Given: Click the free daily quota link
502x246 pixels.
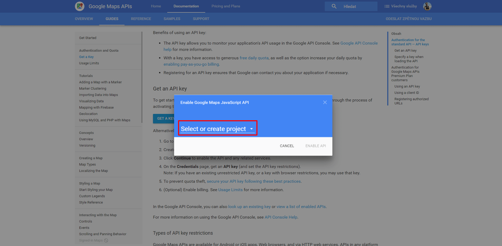Looking at the screenshot, I should click(254, 58).
